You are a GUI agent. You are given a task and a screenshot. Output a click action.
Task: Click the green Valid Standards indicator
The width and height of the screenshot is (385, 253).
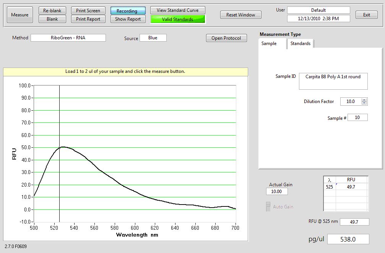click(x=177, y=19)
